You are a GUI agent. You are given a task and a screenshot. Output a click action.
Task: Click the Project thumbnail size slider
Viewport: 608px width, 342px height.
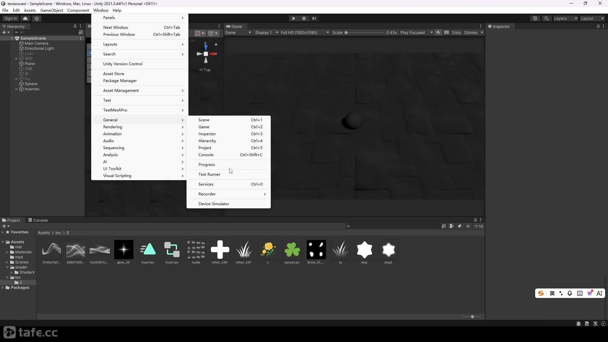pos(471,317)
